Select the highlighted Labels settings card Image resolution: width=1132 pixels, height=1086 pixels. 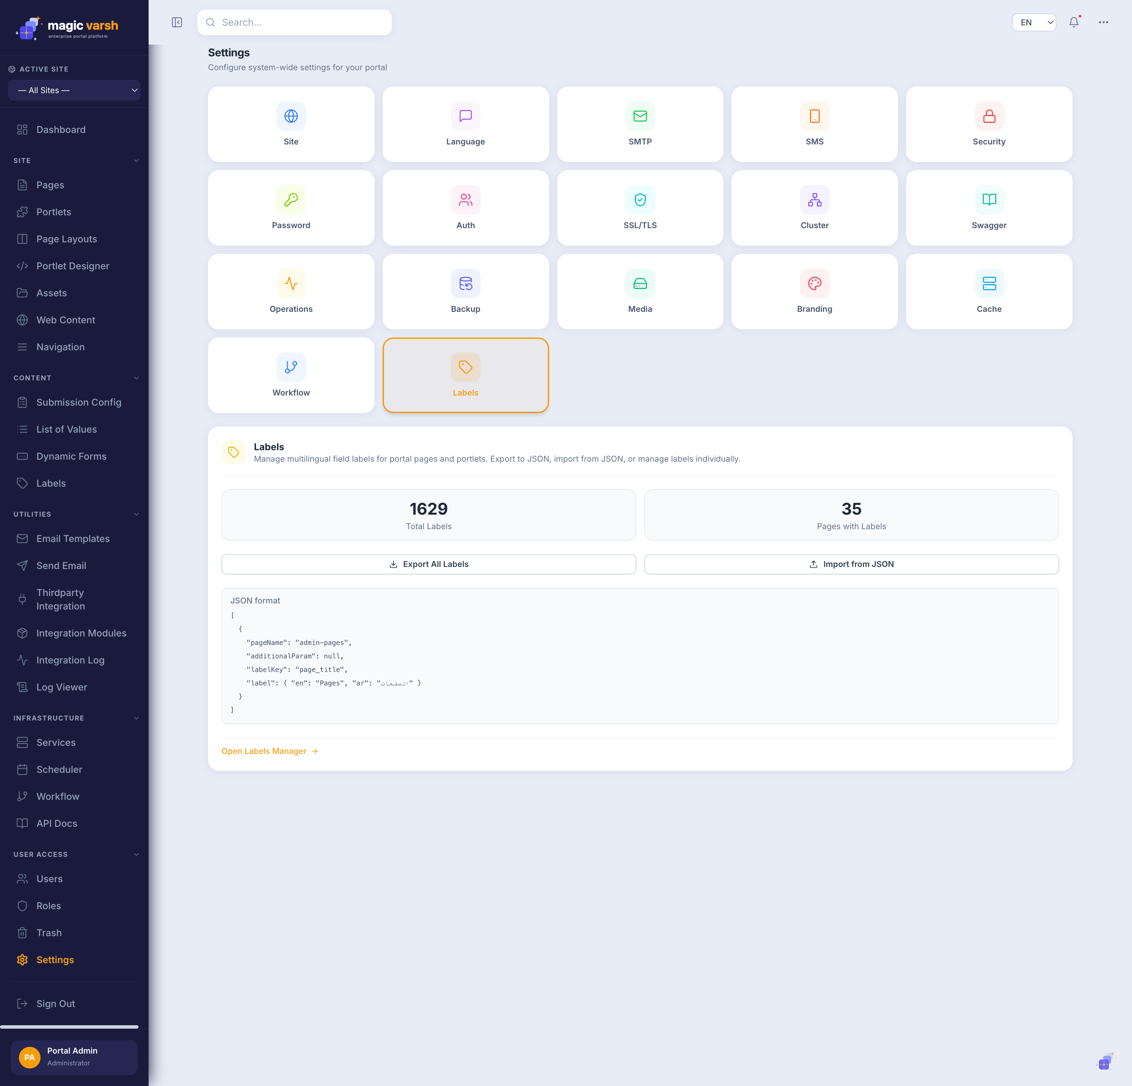[x=465, y=375]
